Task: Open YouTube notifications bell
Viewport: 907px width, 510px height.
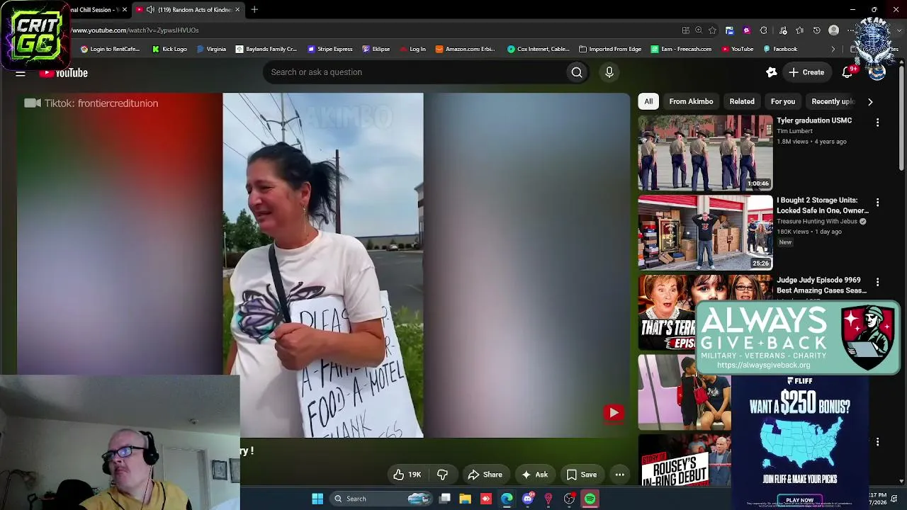Action: (847, 72)
